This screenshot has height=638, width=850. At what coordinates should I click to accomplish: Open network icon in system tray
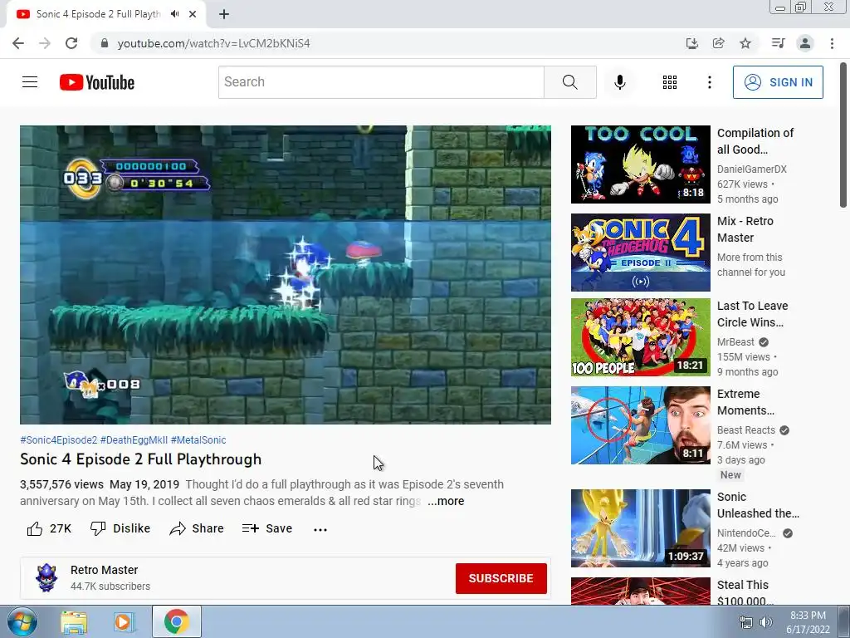click(746, 622)
